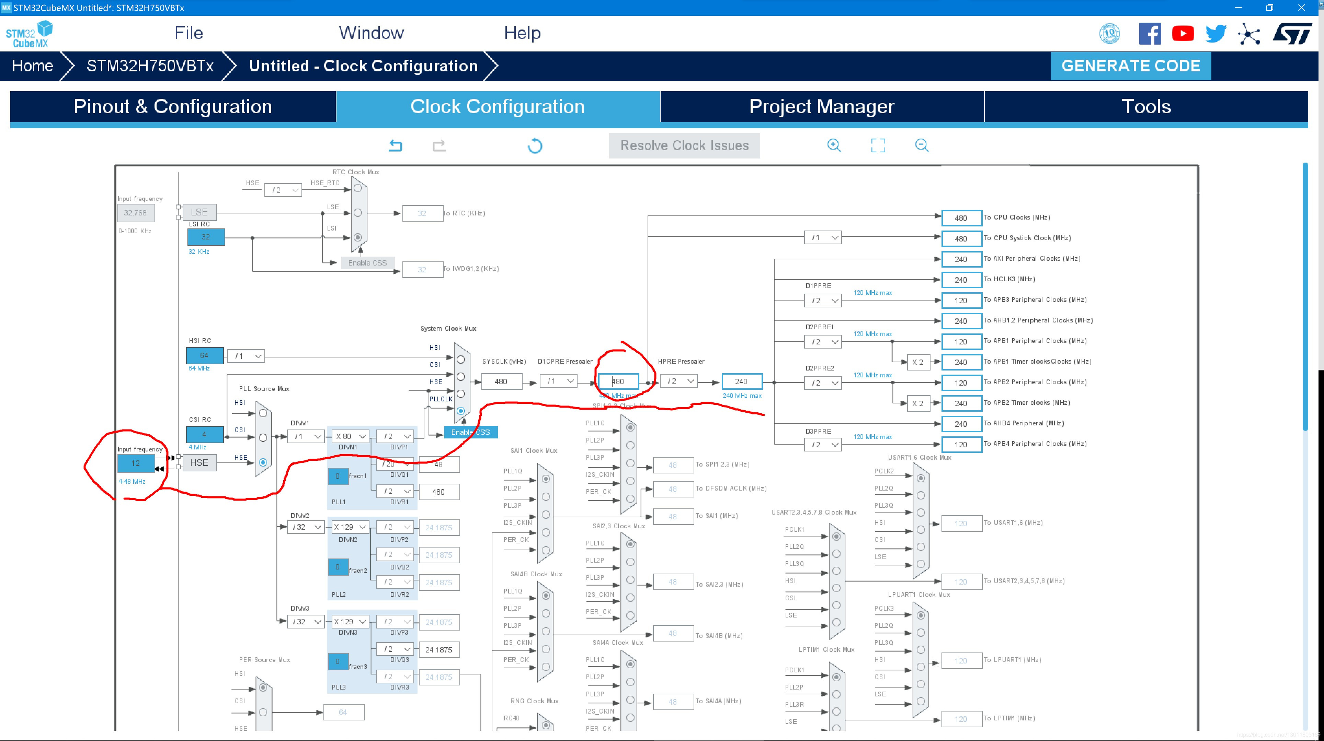The image size is (1324, 741).
Task: Open the DIVN2 X 129 dropdown
Action: 351,527
